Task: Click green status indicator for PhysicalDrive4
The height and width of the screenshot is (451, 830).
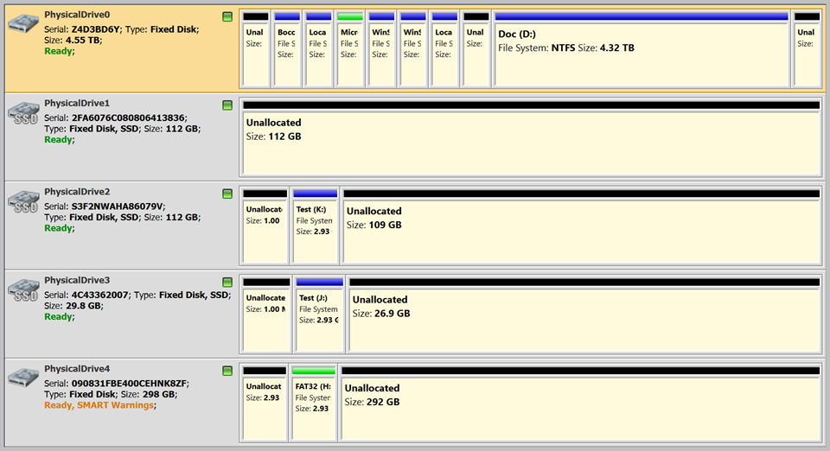Action: tap(227, 371)
